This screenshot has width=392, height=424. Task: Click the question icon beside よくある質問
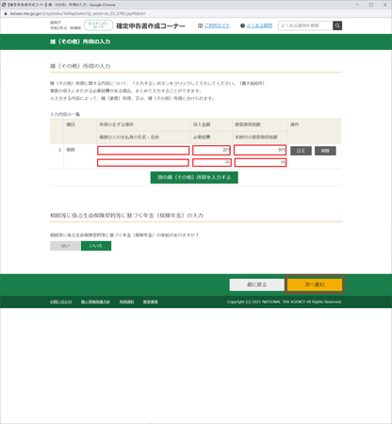[242, 25]
